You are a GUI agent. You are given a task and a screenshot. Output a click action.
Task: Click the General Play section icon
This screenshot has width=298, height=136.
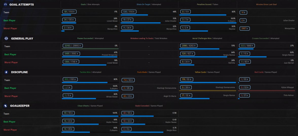click(x=6, y=38)
